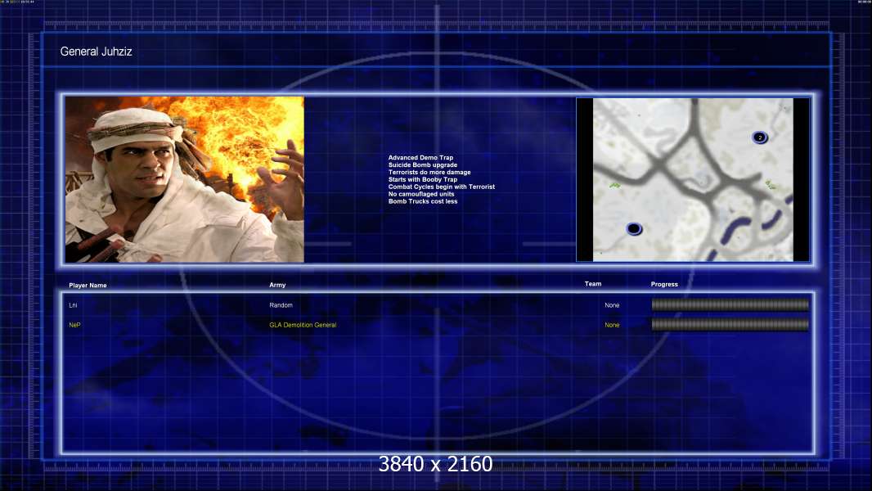Screen dimensions: 872x491
Task: Click NeP's team value None
Action: [612, 325]
